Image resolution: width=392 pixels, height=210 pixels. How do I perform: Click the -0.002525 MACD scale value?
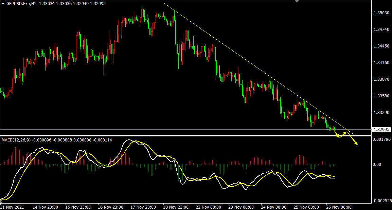coord(382,201)
